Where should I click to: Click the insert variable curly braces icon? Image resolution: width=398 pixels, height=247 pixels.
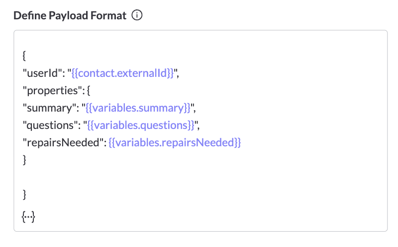28,217
